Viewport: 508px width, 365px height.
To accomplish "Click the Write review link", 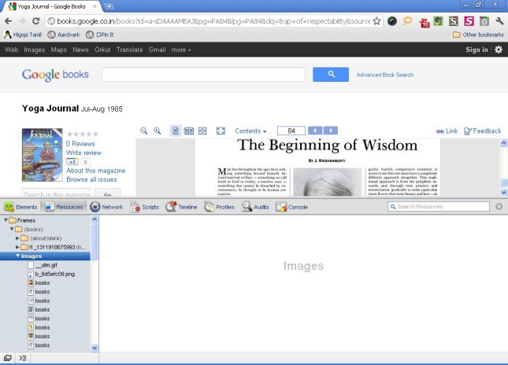I will pos(83,153).
